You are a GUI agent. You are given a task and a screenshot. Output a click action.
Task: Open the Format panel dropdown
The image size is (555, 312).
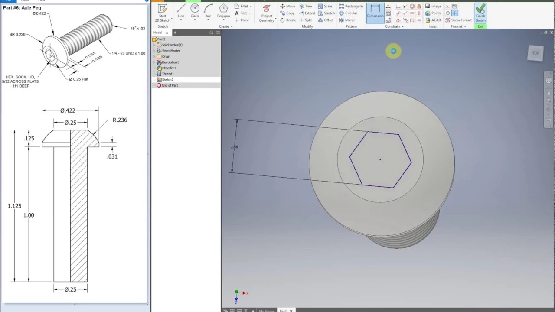(x=458, y=26)
